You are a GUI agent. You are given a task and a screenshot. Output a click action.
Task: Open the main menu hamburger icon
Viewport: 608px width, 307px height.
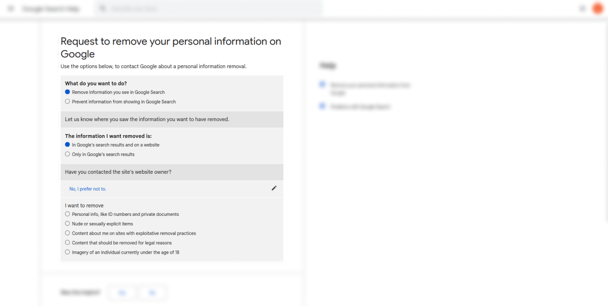[11, 9]
